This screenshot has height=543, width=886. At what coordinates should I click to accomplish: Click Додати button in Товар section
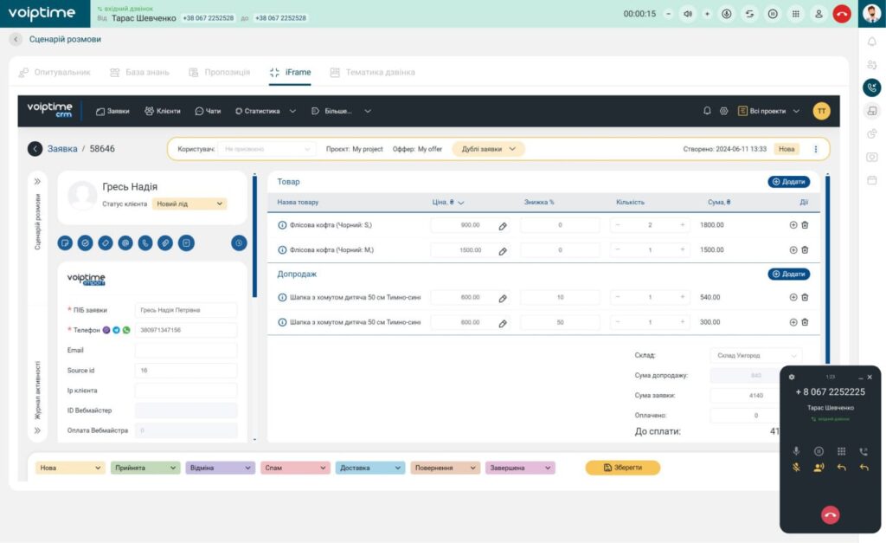789,182
